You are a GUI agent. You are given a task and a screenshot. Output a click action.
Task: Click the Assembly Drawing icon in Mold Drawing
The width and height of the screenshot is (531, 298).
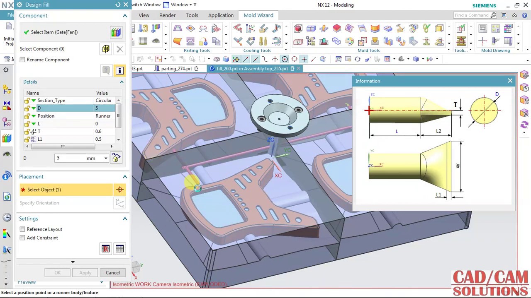coord(482,29)
